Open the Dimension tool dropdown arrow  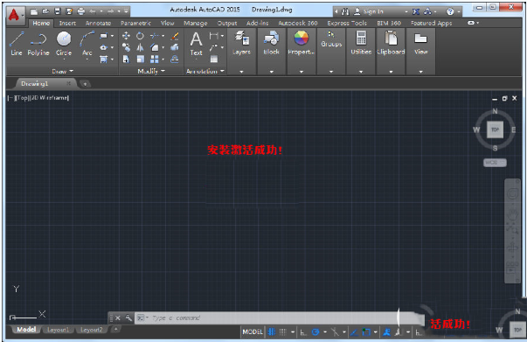click(x=222, y=36)
